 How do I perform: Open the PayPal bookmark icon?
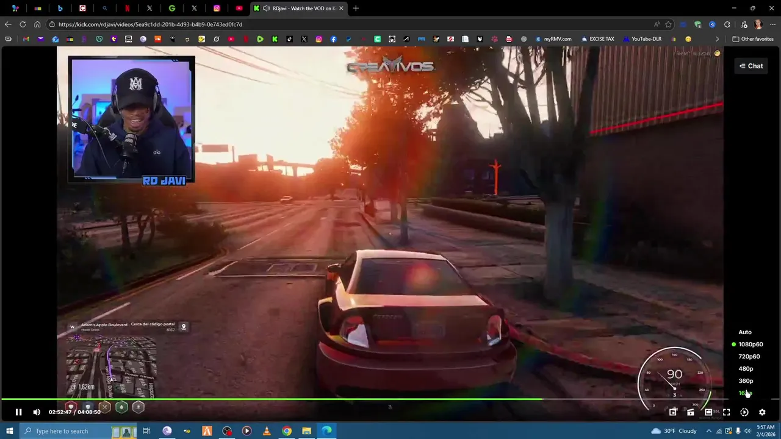tap(348, 39)
